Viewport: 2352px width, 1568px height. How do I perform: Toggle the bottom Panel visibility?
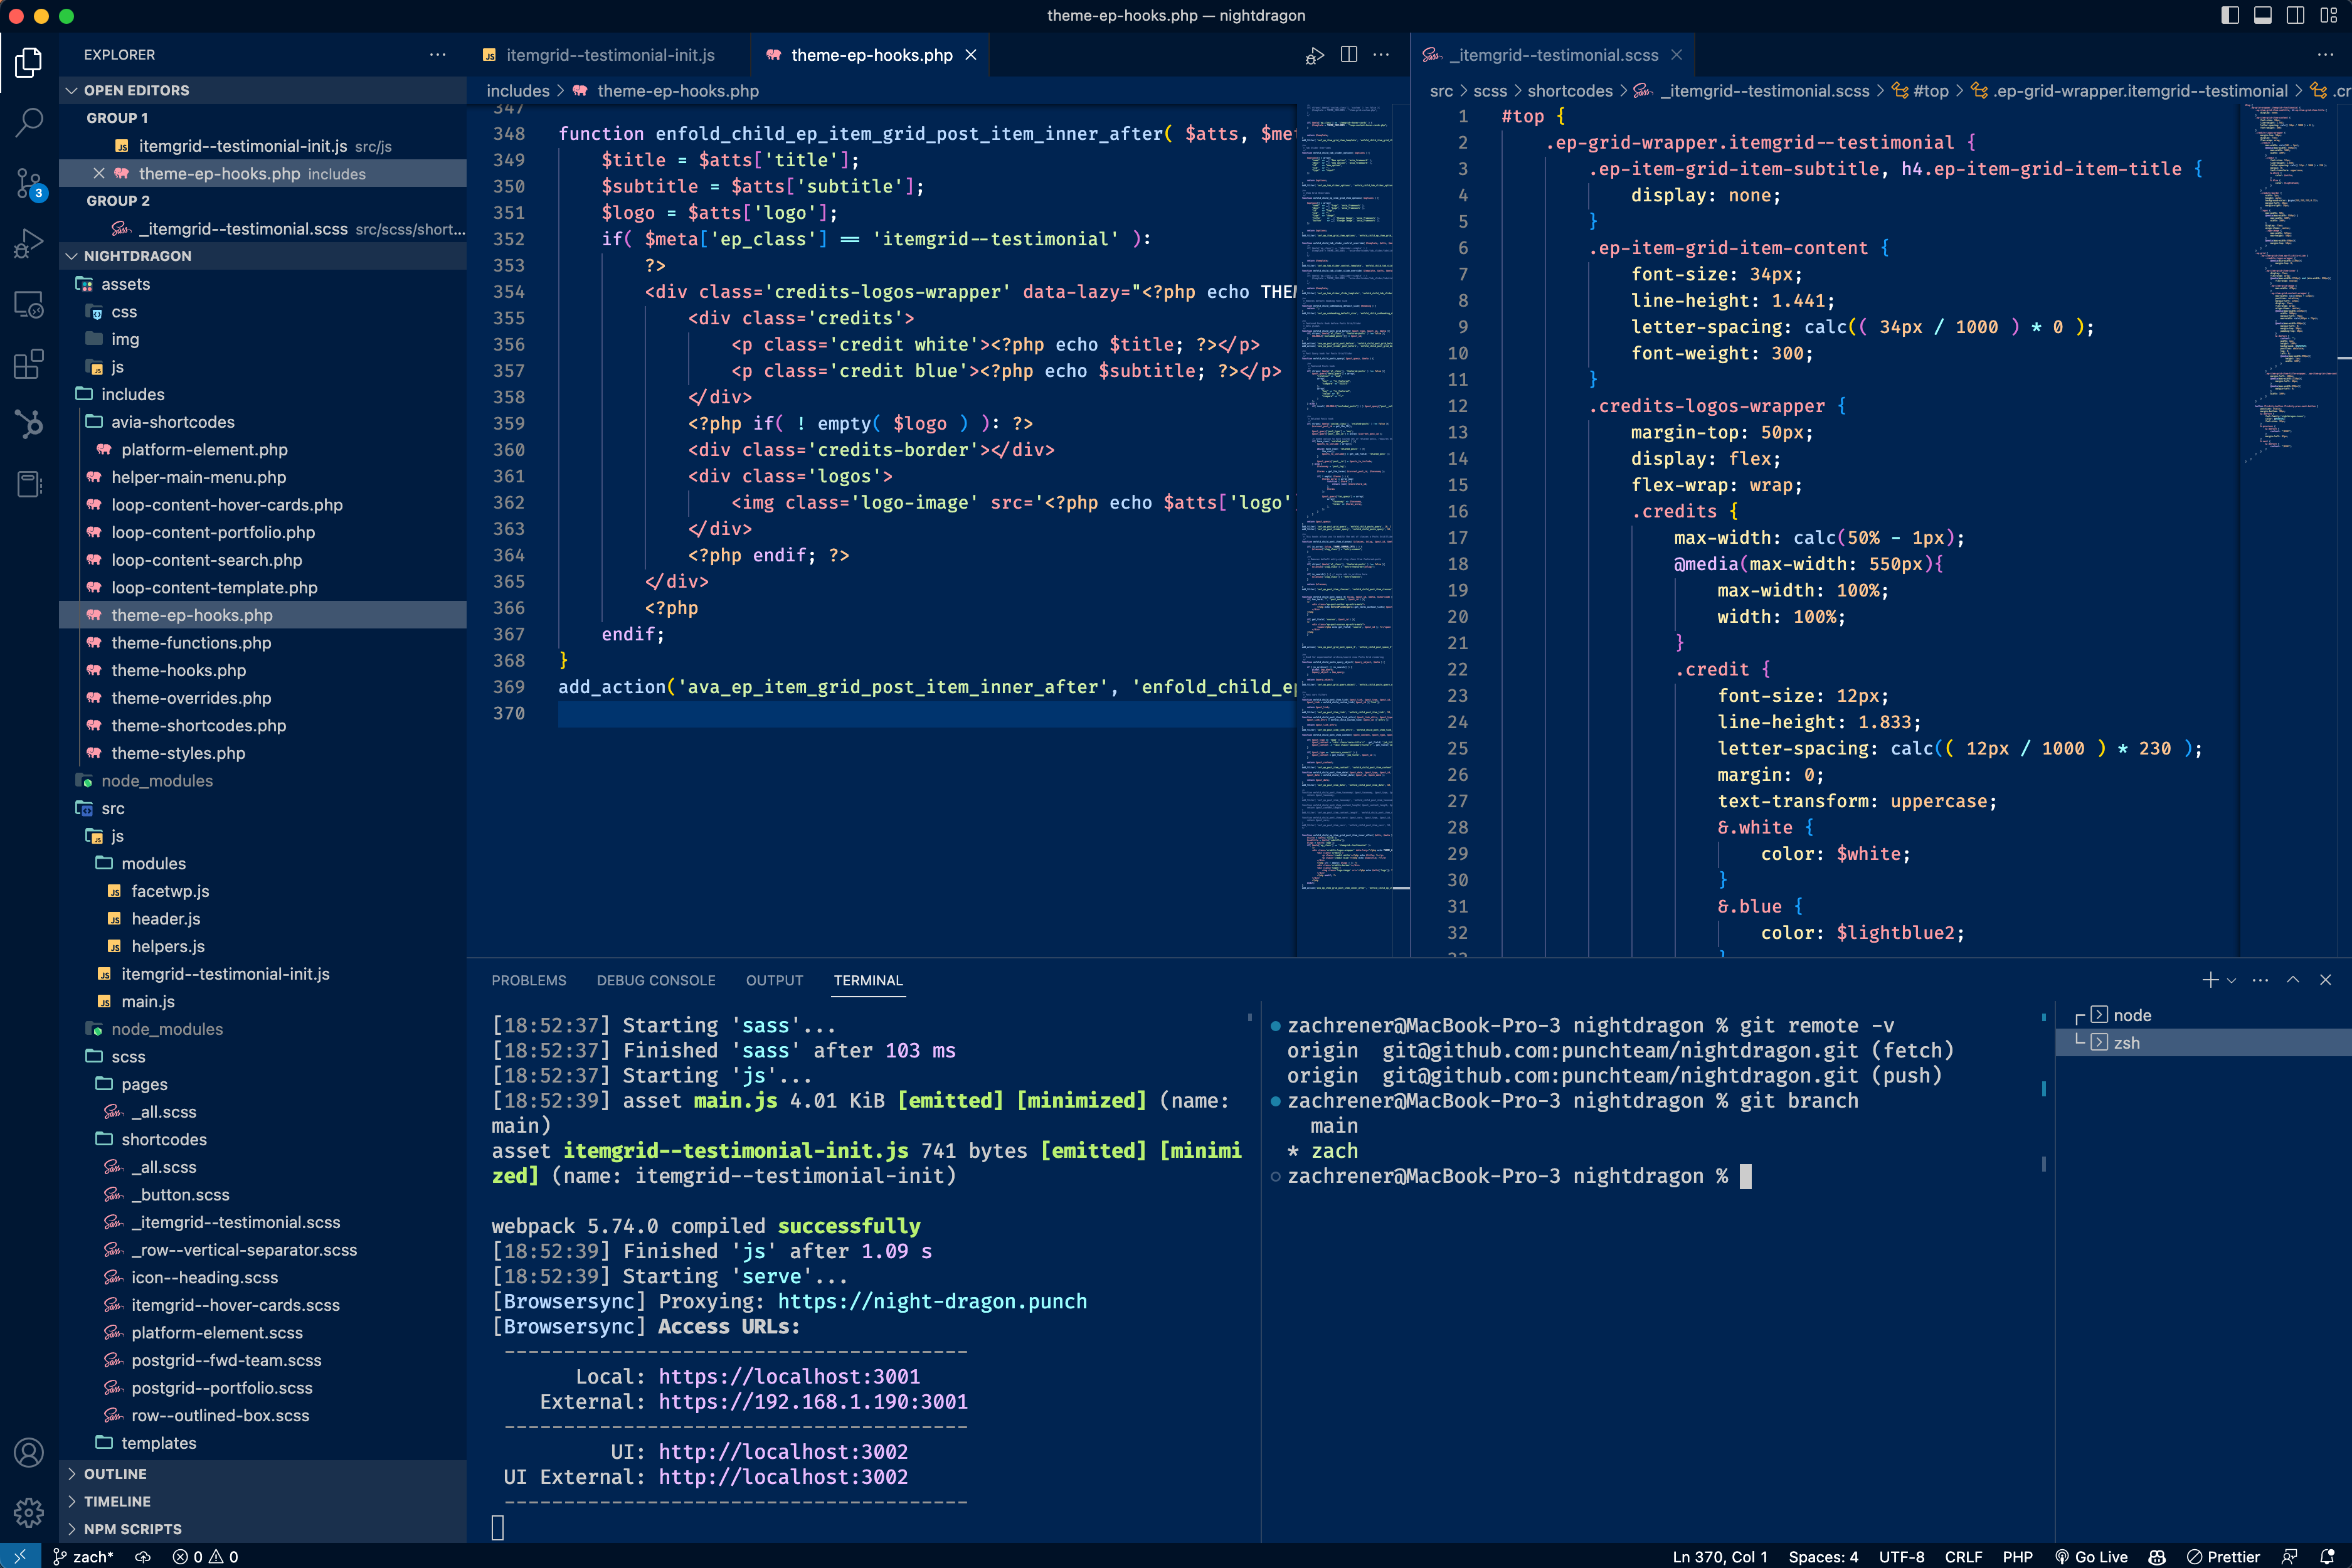click(2263, 15)
